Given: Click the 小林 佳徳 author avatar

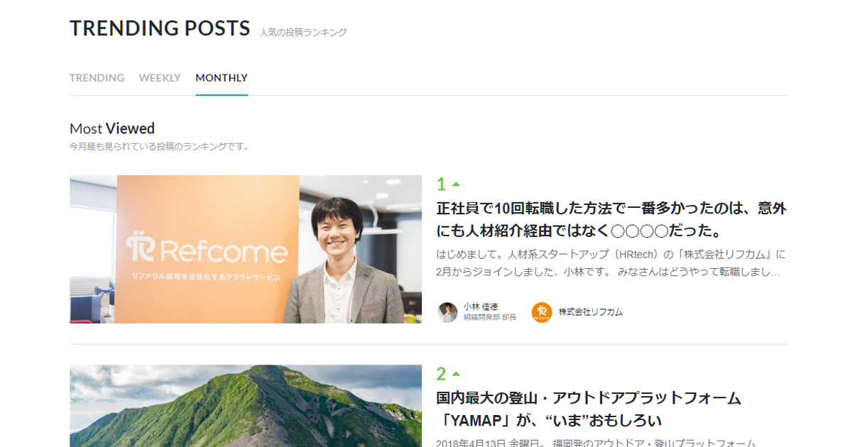Looking at the screenshot, I should (447, 312).
